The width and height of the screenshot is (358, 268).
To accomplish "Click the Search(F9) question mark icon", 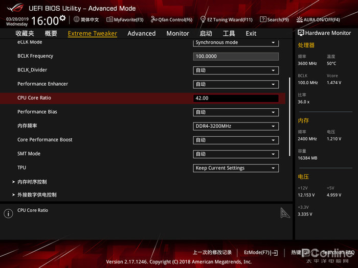I will [263, 19].
